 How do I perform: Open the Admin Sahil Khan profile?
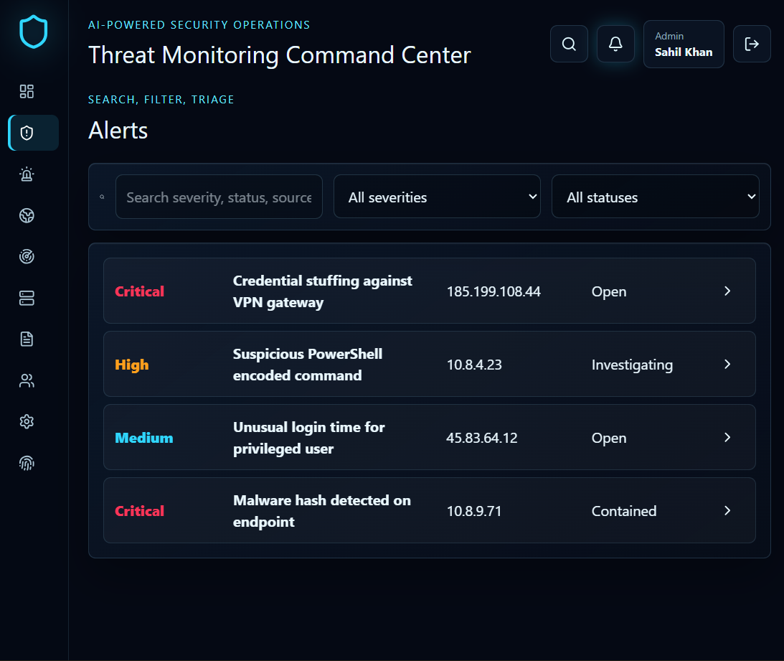684,44
